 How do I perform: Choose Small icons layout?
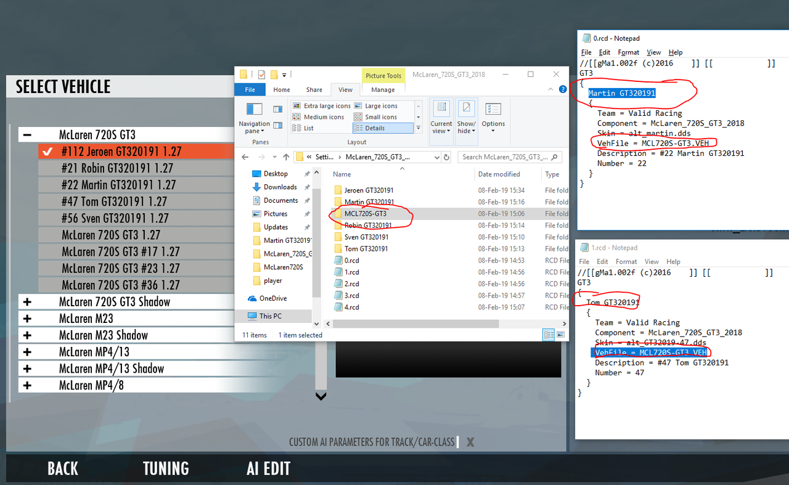(x=376, y=117)
